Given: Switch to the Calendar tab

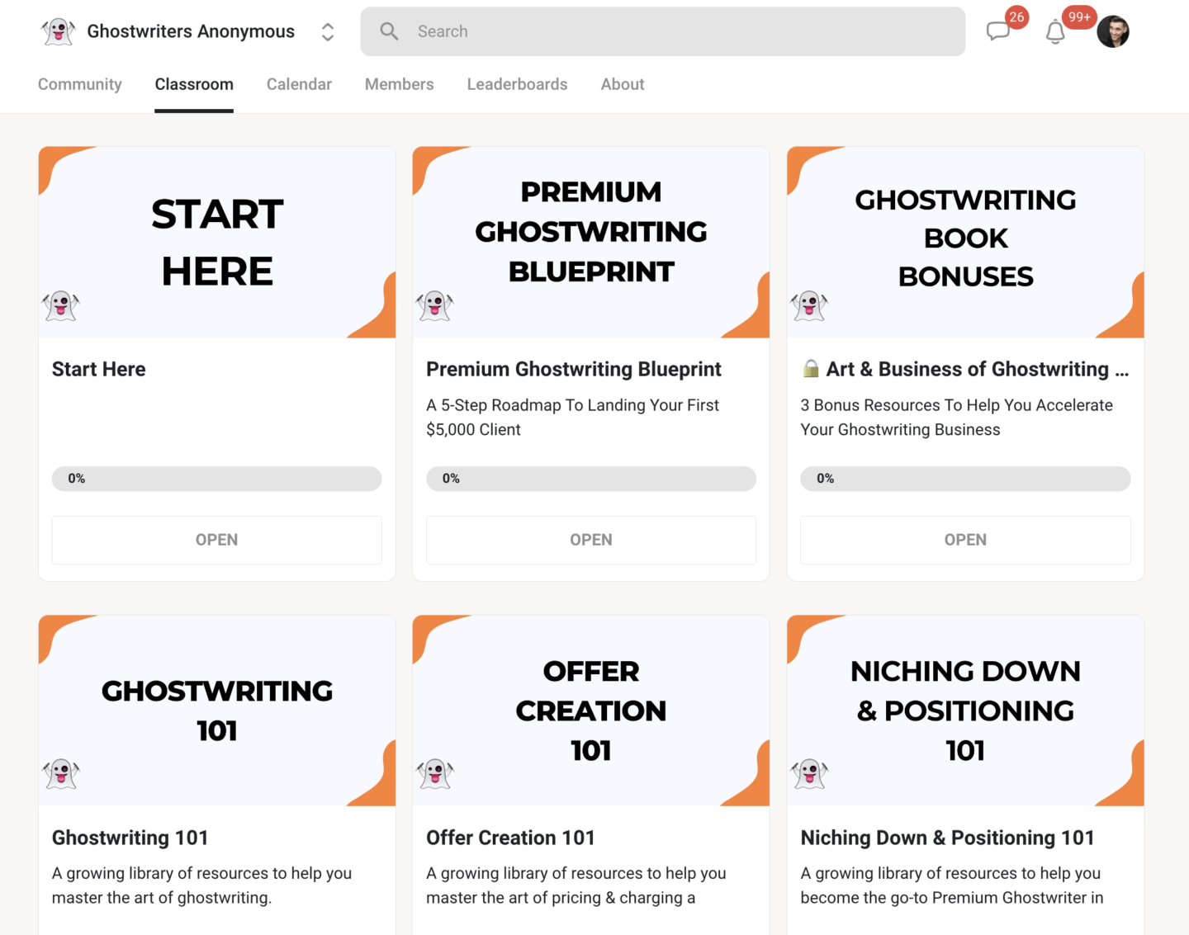Looking at the screenshot, I should click(x=299, y=84).
